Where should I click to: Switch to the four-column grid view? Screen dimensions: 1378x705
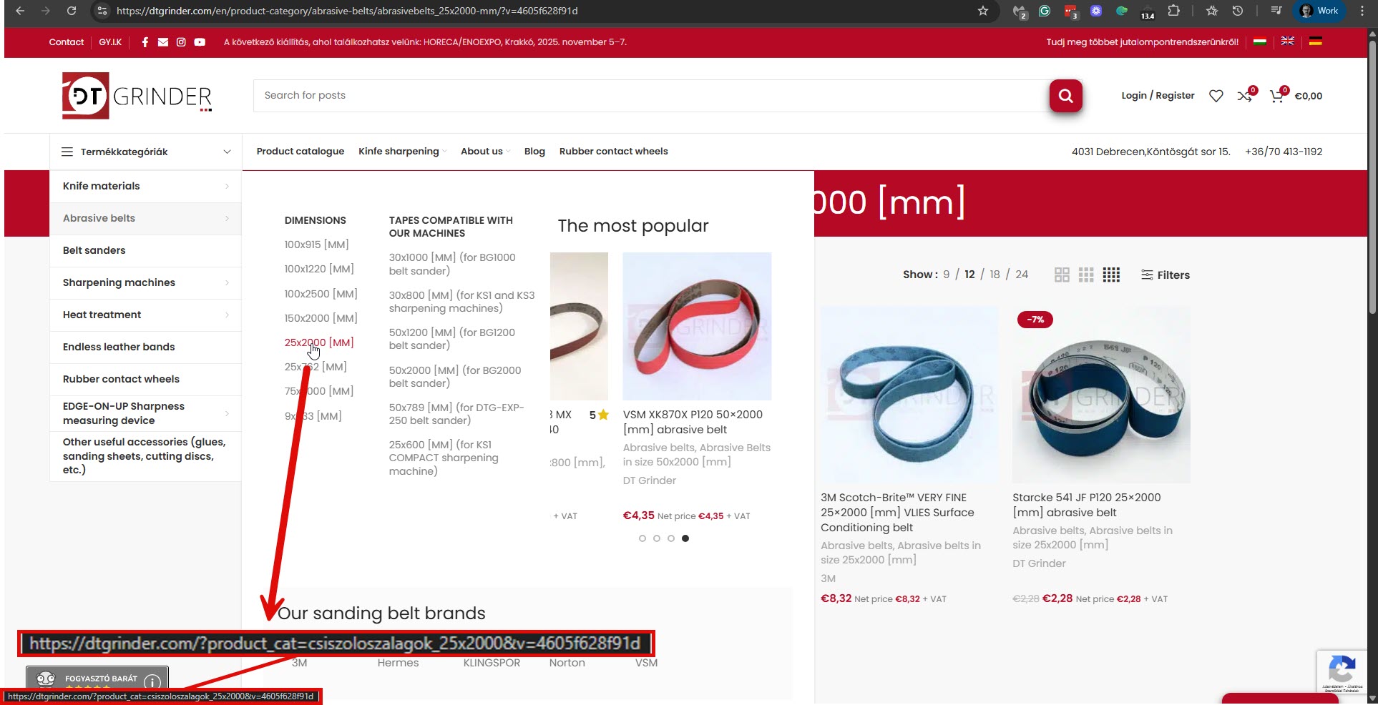click(1111, 275)
